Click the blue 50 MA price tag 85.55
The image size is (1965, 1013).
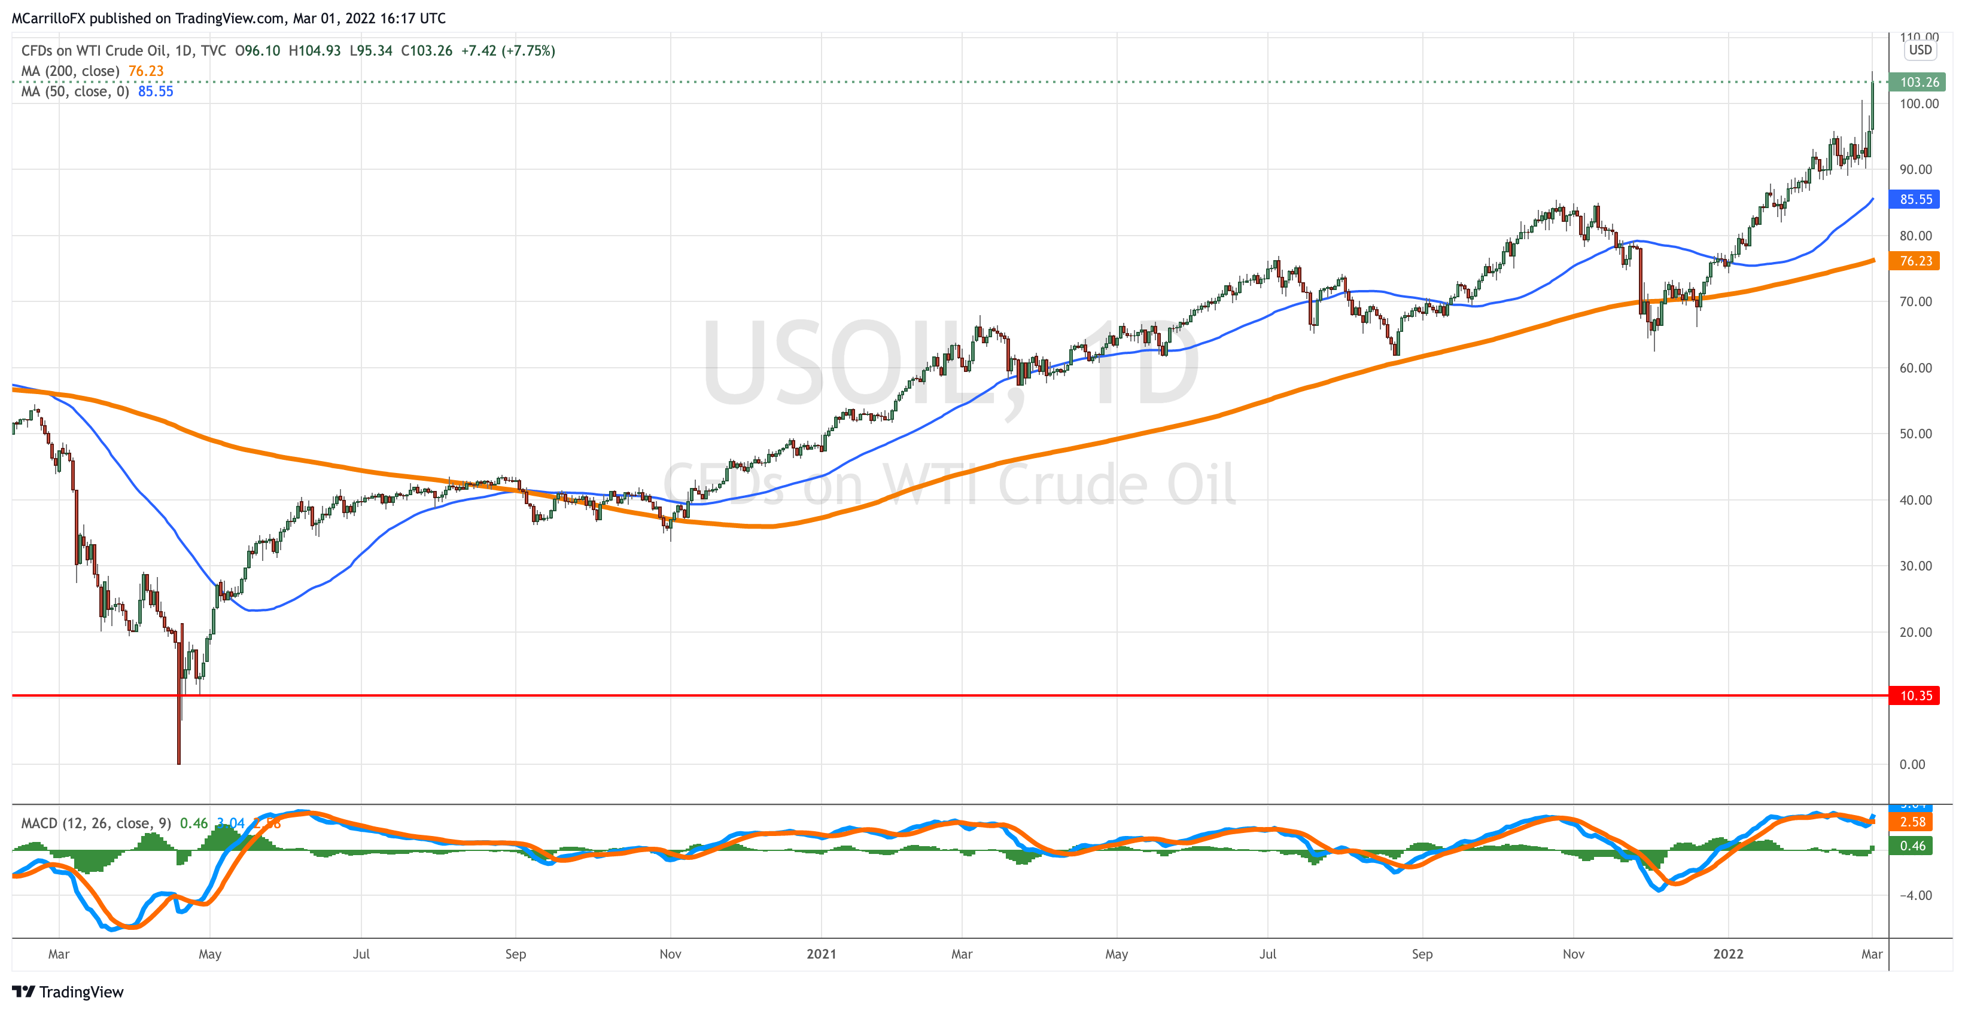coord(1915,199)
